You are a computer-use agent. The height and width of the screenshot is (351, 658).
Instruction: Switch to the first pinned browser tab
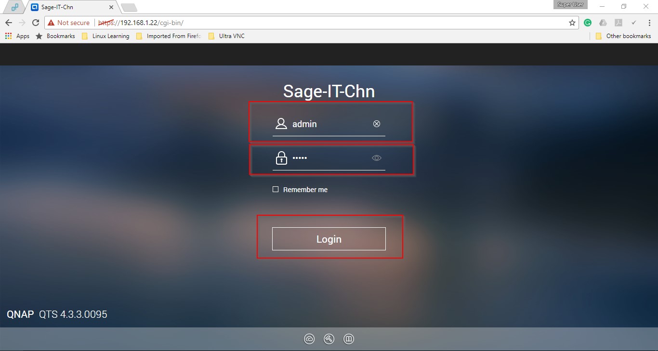point(15,7)
